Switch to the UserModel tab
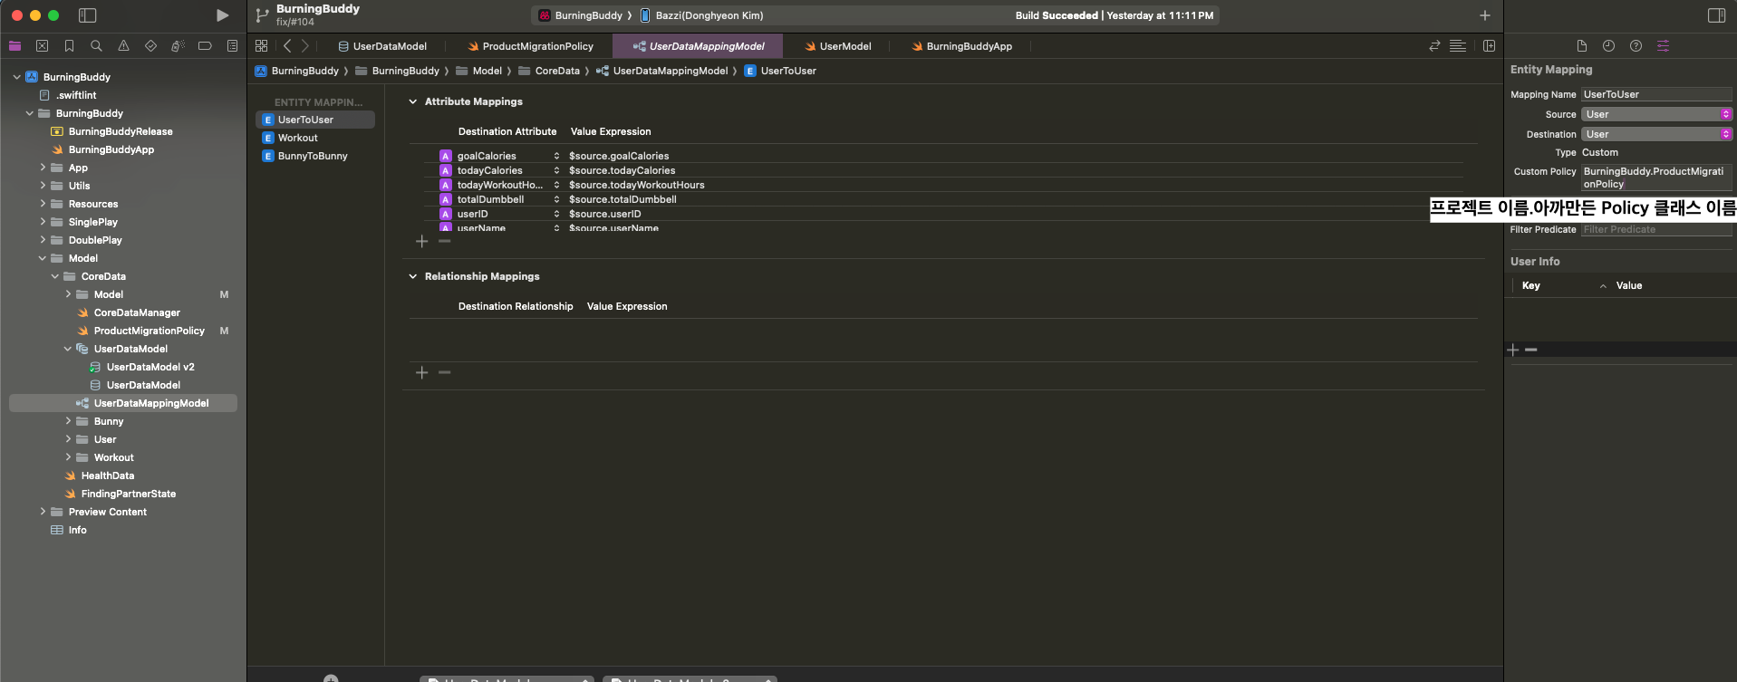The width and height of the screenshot is (1737, 682). pos(838,46)
